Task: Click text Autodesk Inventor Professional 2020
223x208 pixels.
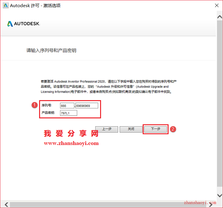Action: click(79, 81)
